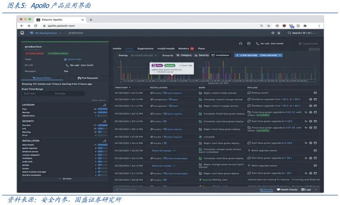Bookmark the page with the star icon
The height and width of the screenshot is (205, 340).
[269, 26]
